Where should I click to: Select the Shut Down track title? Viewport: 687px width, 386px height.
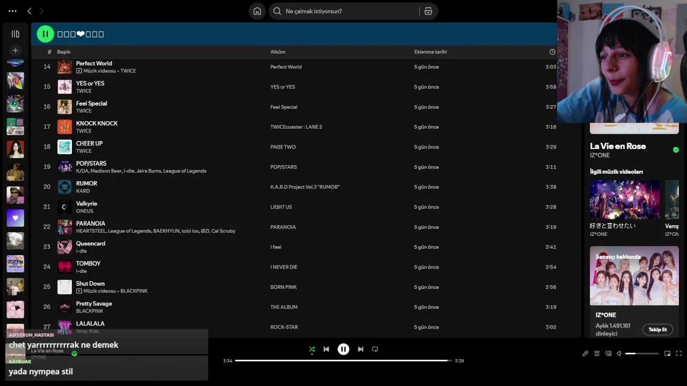click(x=90, y=284)
